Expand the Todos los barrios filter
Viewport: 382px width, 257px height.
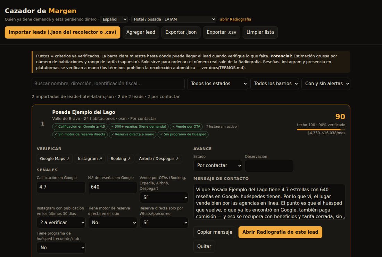(x=275, y=84)
